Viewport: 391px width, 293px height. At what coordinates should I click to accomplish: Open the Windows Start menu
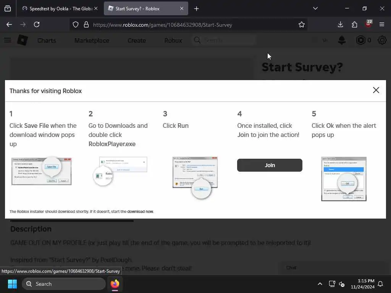point(12,284)
